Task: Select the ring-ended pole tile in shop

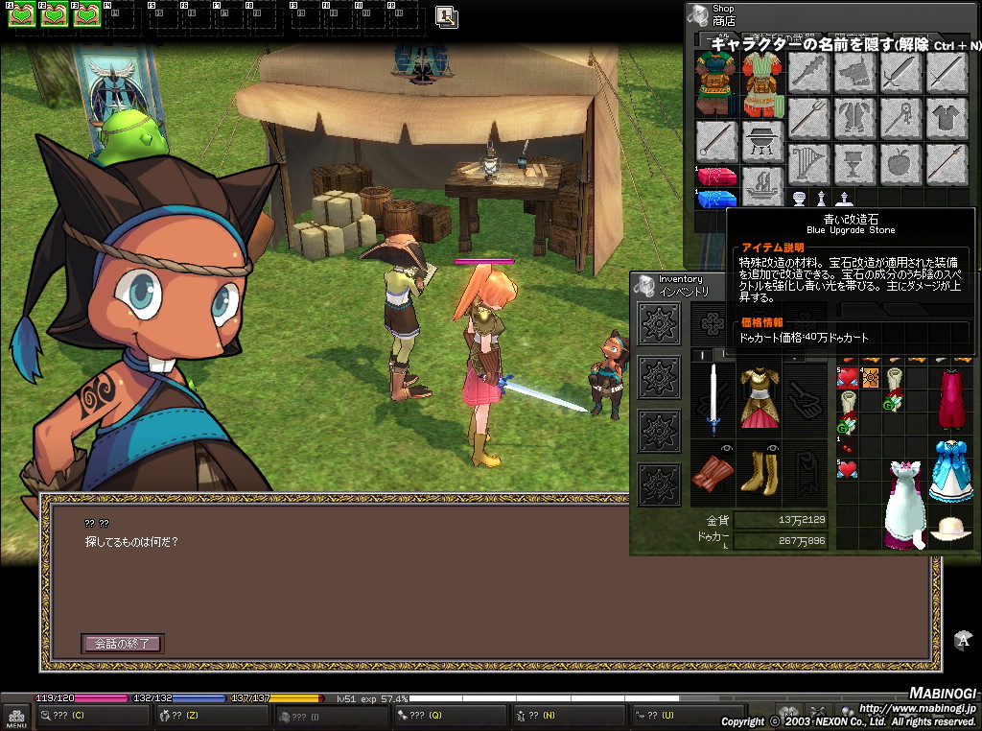Action: 716,142
